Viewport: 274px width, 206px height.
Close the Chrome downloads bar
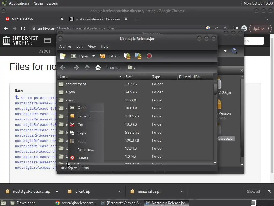click(269, 192)
